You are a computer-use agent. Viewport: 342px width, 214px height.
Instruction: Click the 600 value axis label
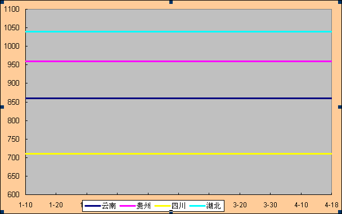coord(13,194)
